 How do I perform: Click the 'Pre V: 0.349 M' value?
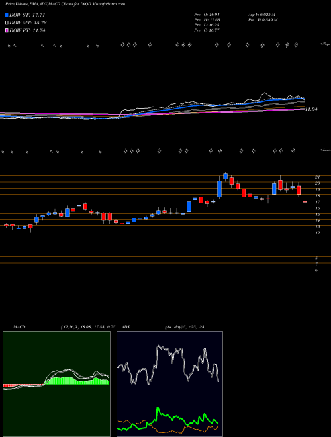tap(261, 20)
